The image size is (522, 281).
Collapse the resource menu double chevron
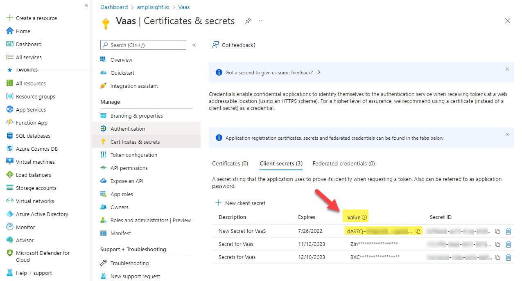[194, 45]
